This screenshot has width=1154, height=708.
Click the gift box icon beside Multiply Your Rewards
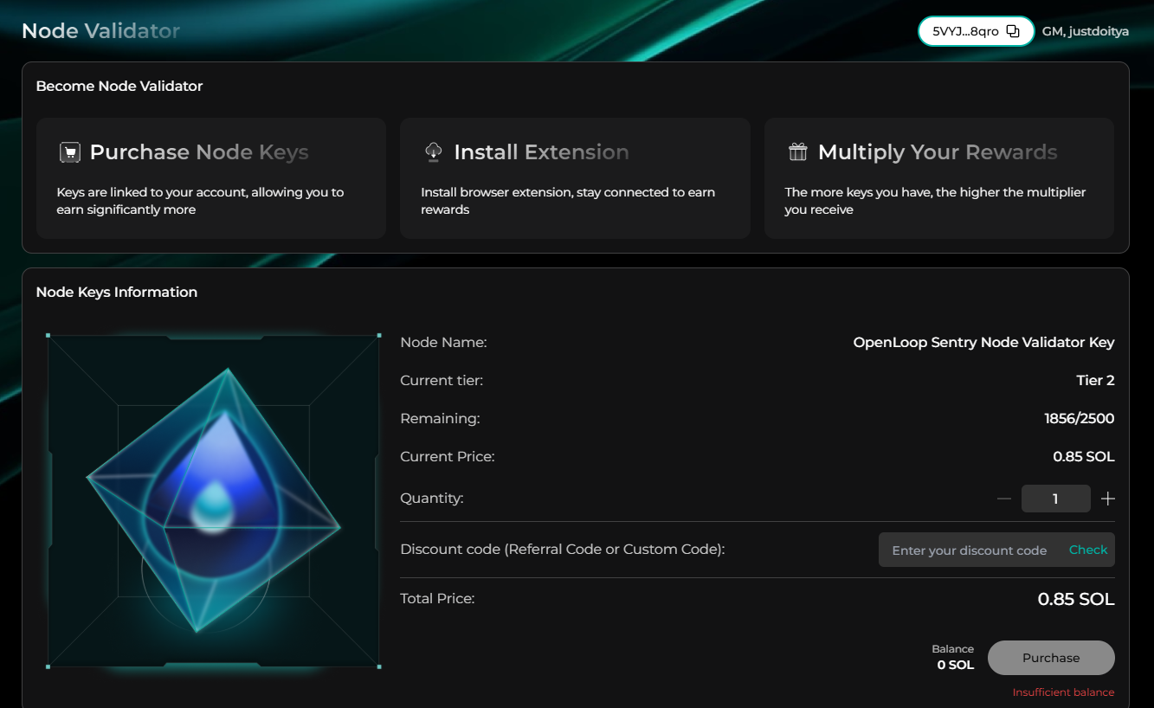(x=797, y=152)
